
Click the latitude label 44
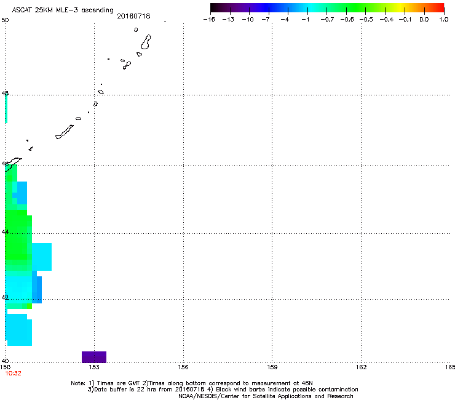click(x=5, y=232)
